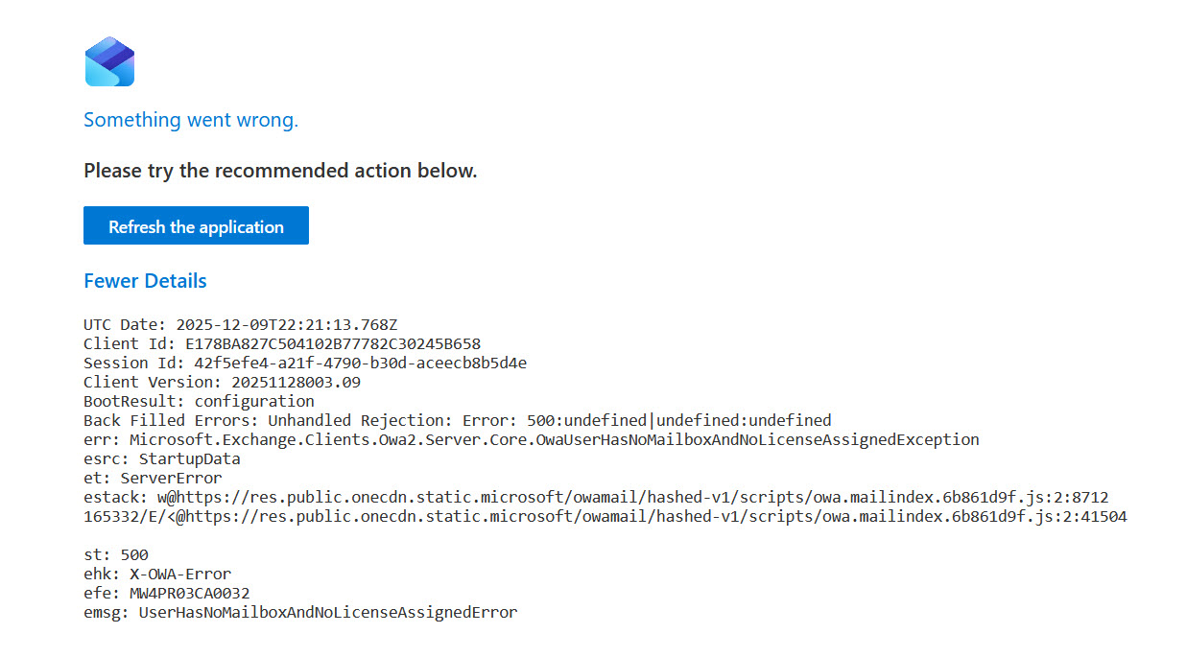The width and height of the screenshot is (1187, 657).
Task: Click the Back Filled Errors line
Action: click(x=457, y=421)
